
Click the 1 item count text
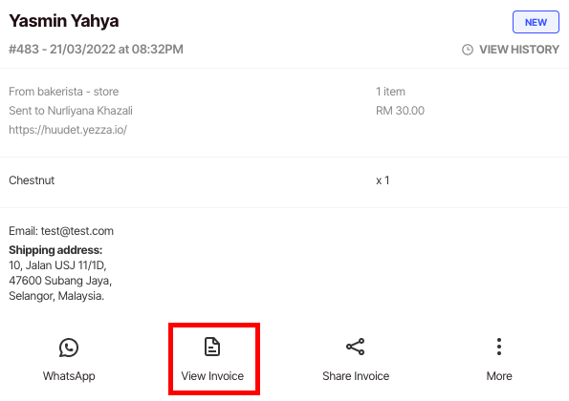pos(390,92)
